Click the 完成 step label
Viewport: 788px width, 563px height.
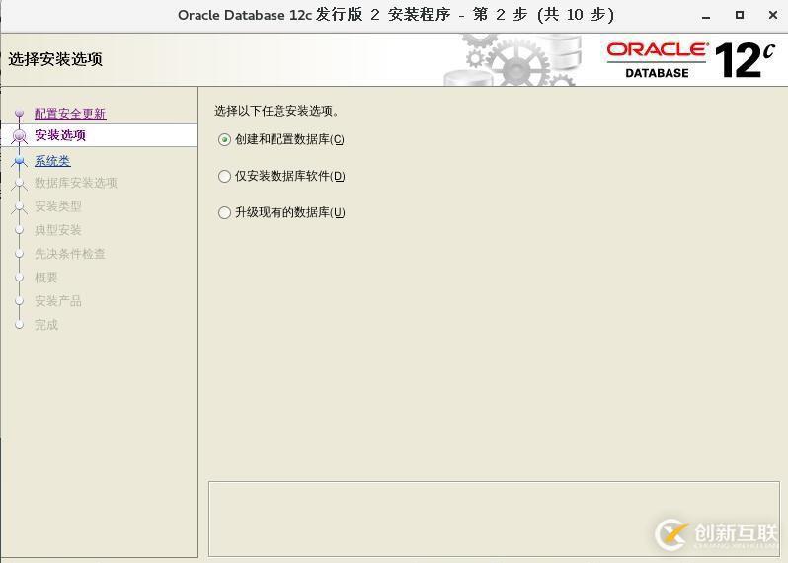(45, 324)
